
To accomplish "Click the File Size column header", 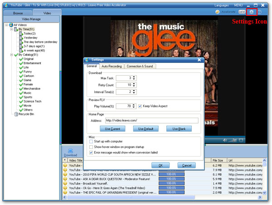I will pos(219,161).
